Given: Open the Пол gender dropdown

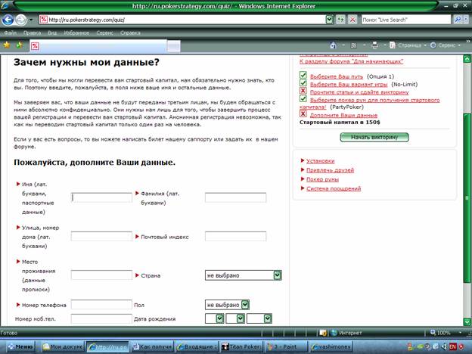Looking at the screenshot, I should 227,305.
